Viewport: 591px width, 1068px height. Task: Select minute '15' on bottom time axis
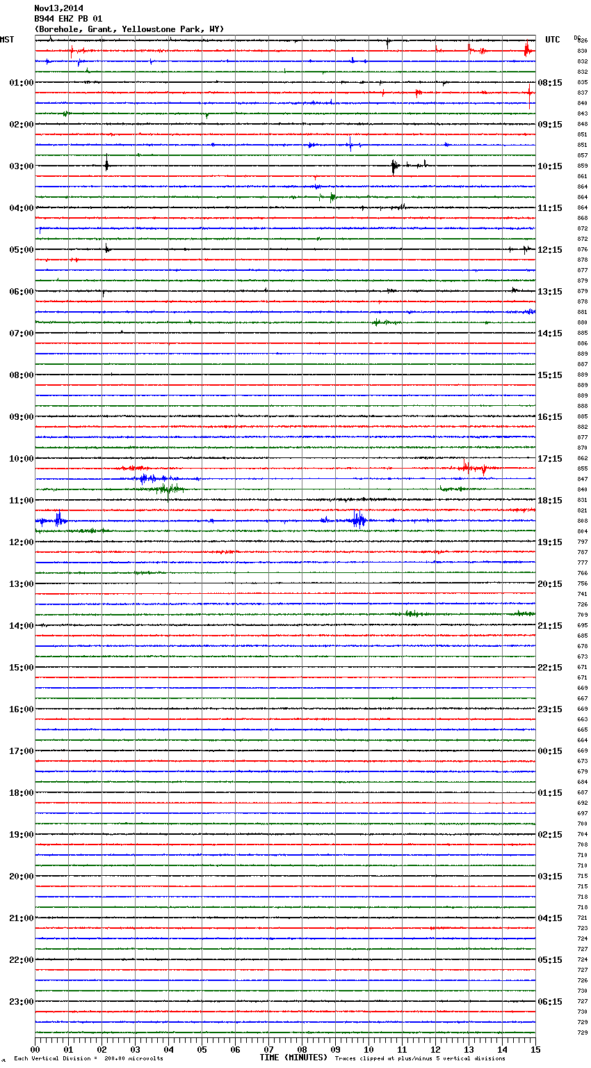535,1049
